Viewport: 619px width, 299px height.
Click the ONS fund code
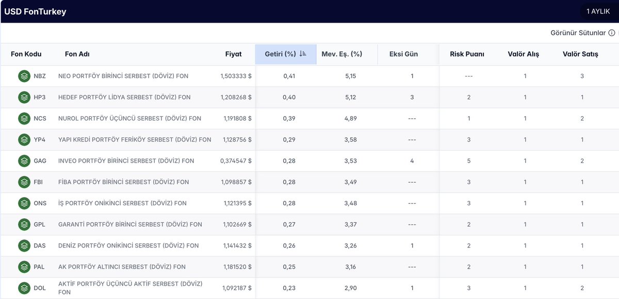40,203
